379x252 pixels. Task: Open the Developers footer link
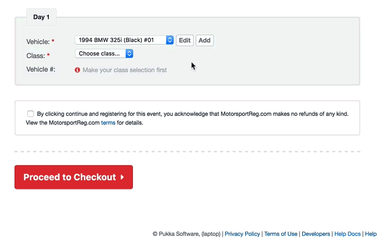click(316, 234)
